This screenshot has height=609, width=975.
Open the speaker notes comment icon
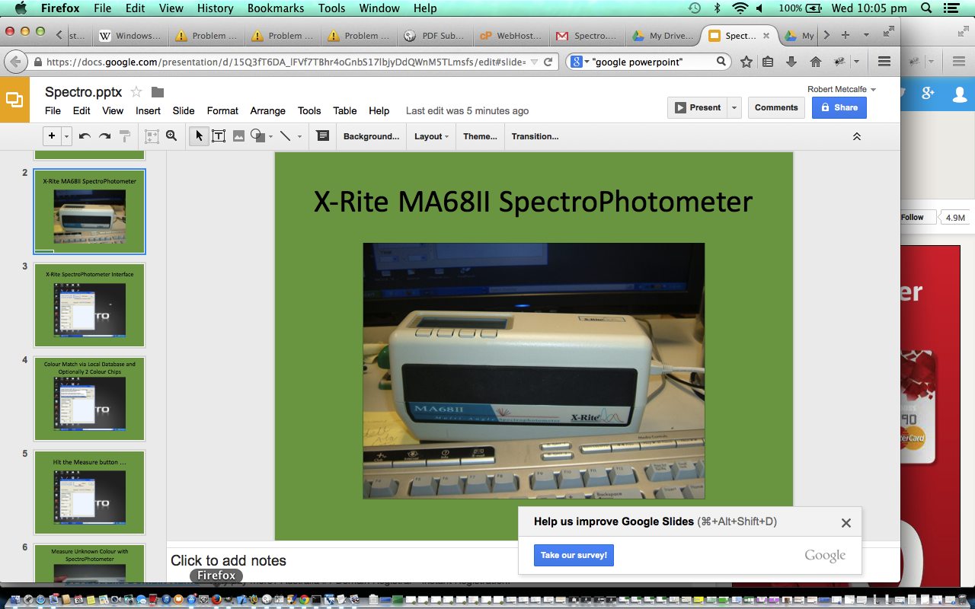pos(322,136)
